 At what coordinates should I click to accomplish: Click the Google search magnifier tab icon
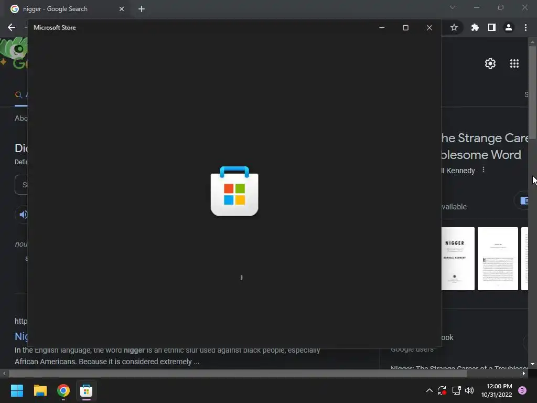(18, 95)
